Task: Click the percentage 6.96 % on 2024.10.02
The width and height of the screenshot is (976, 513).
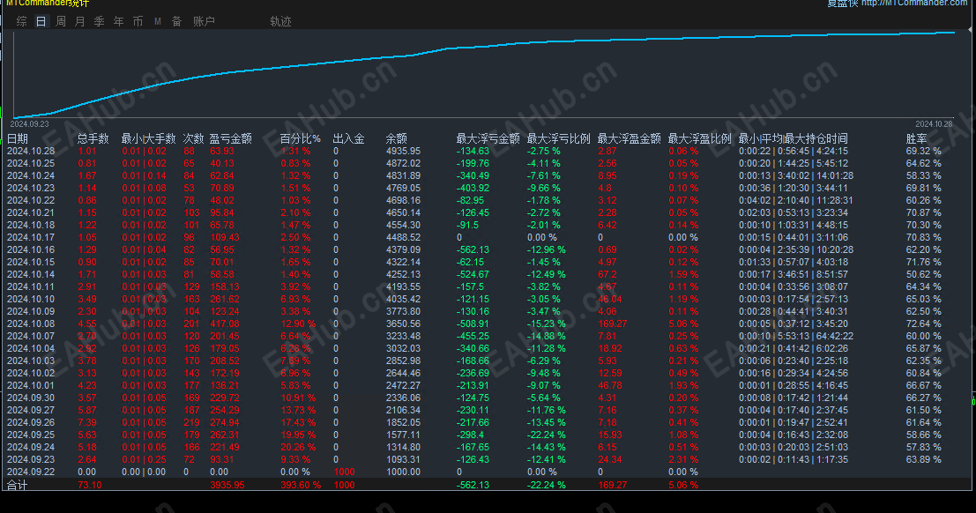Action: point(295,373)
